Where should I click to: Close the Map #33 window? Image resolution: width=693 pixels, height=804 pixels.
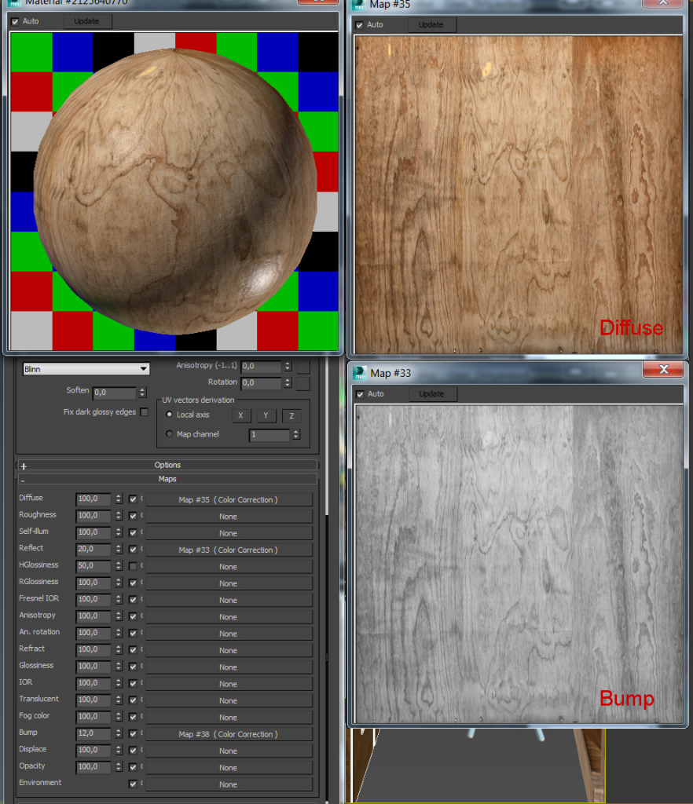coord(663,370)
